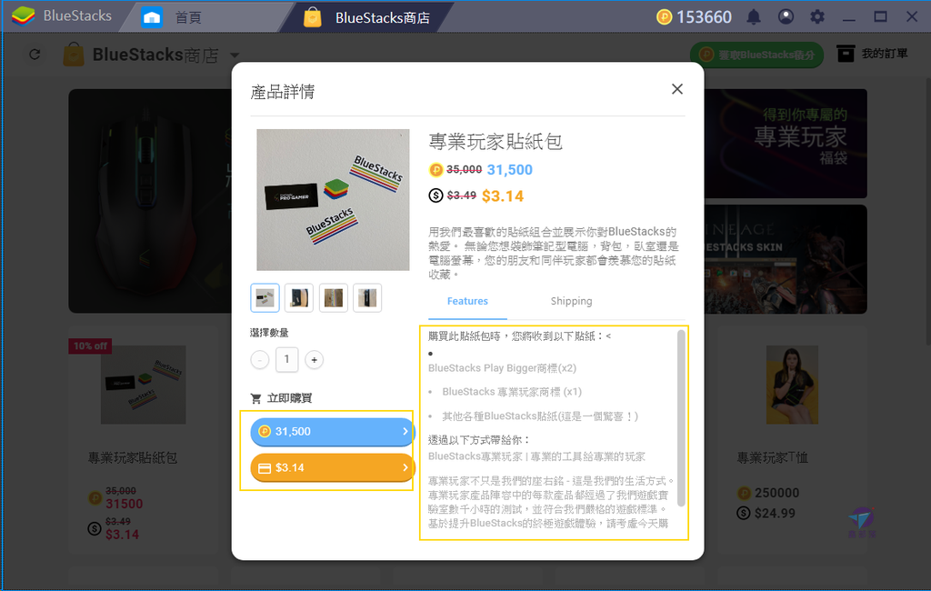Click the T-shirt points price 250000
This screenshot has height=591, width=931.
coord(776,493)
